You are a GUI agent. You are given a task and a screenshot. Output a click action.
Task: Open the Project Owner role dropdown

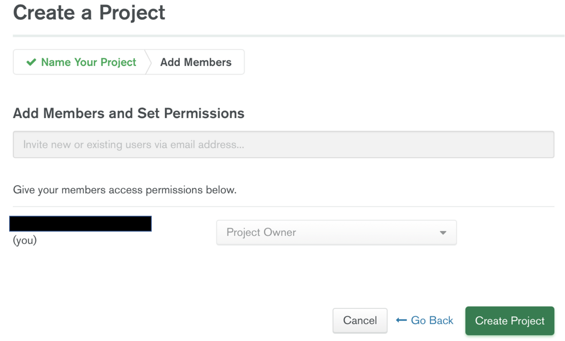click(x=336, y=232)
